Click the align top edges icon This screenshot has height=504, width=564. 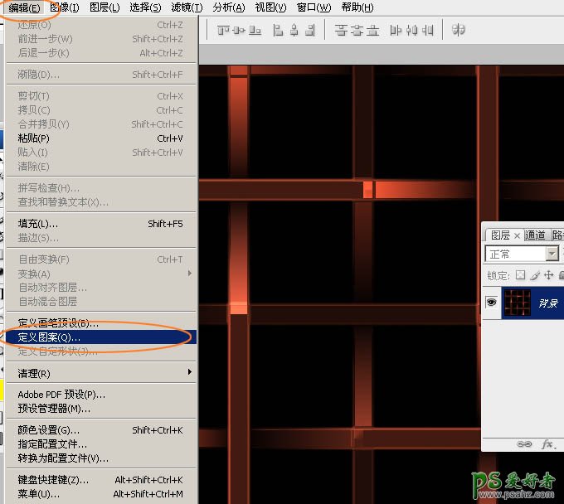tap(223, 30)
